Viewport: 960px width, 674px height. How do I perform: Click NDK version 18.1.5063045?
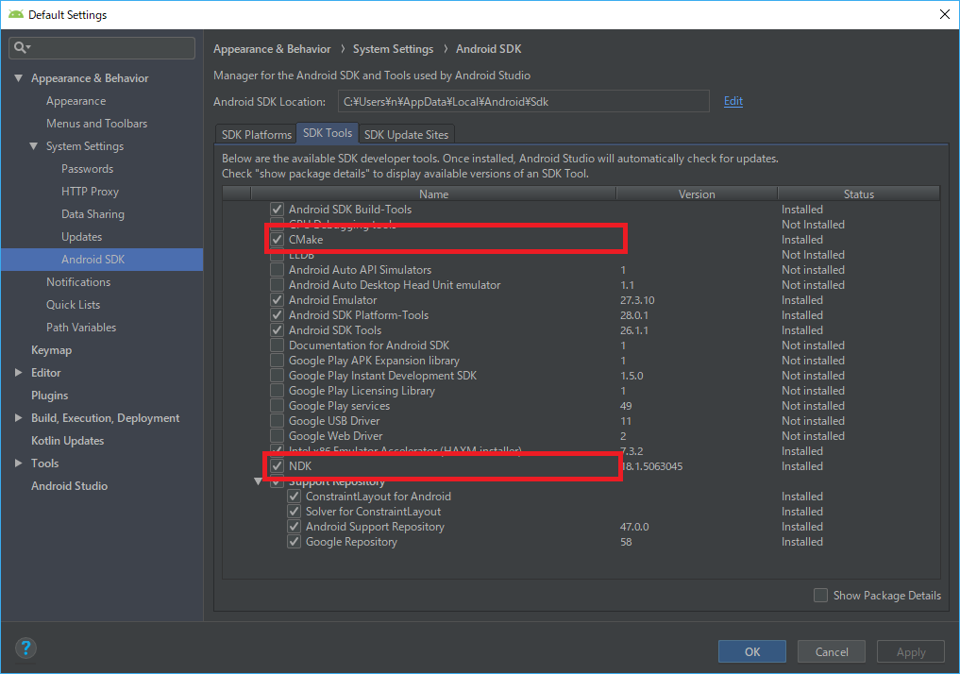[x=652, y=466]
